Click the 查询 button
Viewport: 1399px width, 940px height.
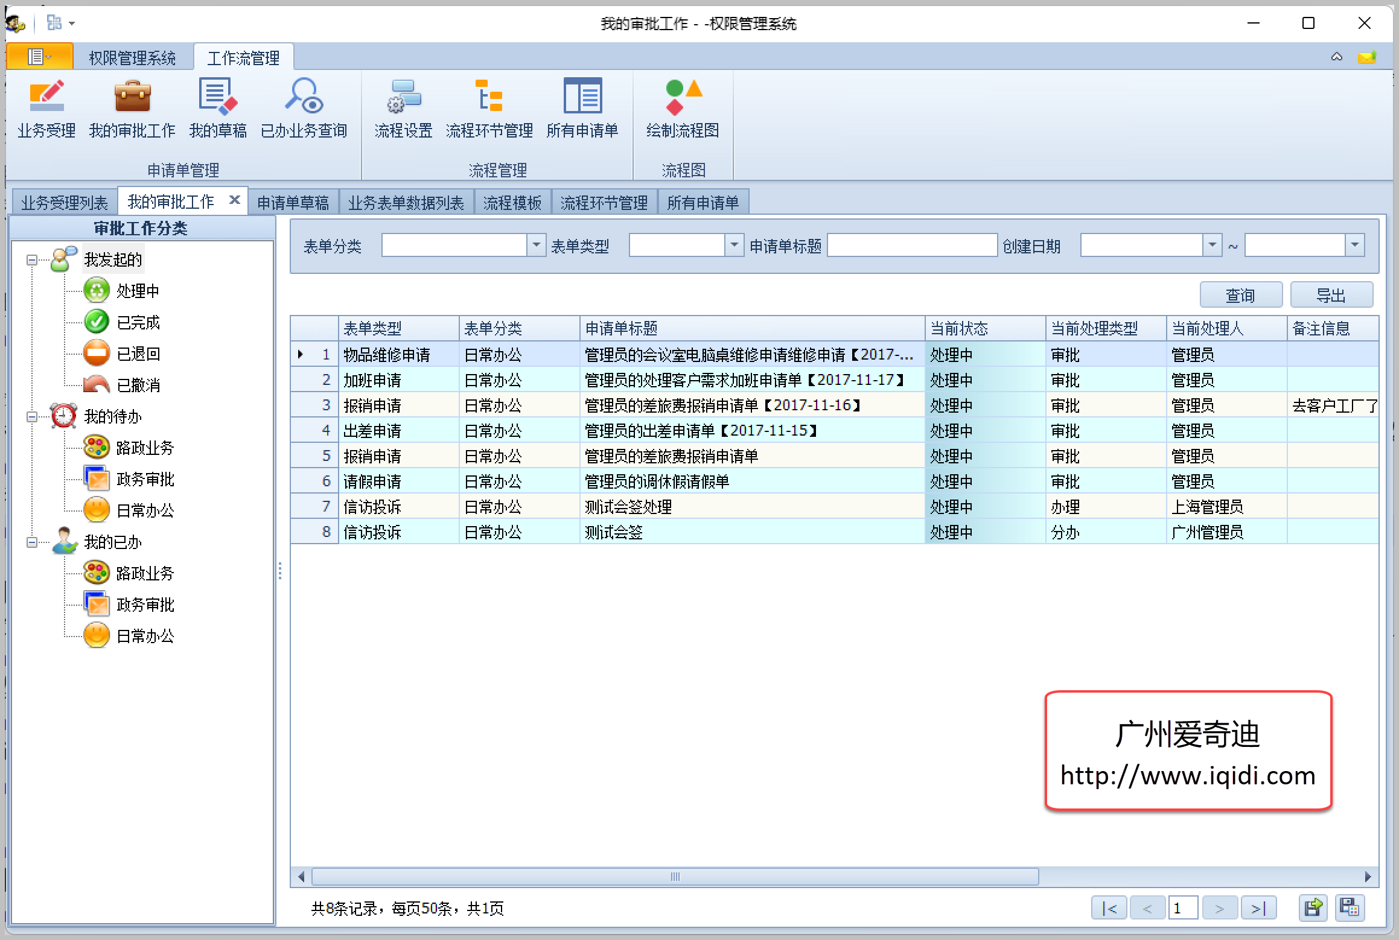pos(1240,296)
